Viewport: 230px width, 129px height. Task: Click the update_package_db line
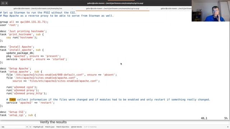tap(20, 53)
